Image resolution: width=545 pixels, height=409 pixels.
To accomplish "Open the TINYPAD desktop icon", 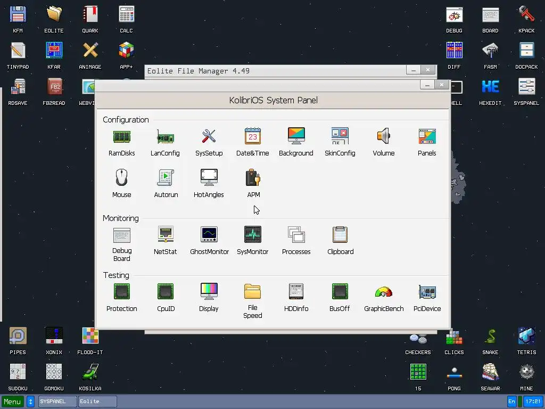I will tap(18, 51).
